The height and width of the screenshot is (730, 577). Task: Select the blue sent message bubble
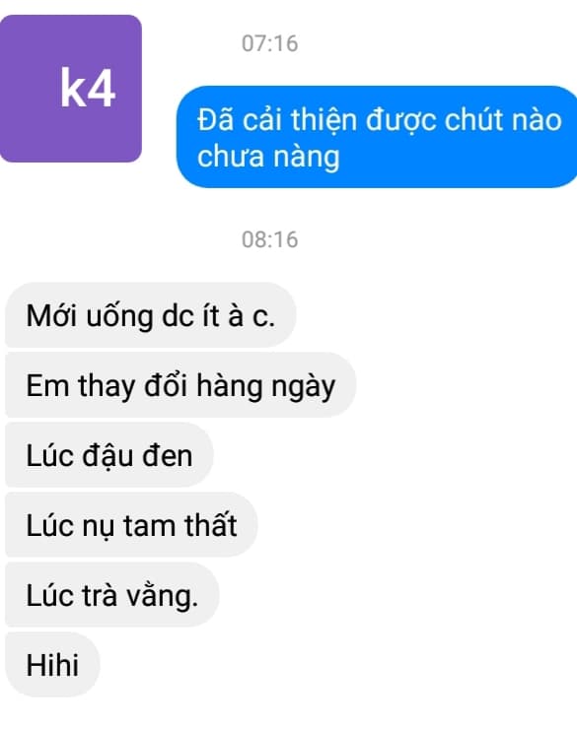377,137
